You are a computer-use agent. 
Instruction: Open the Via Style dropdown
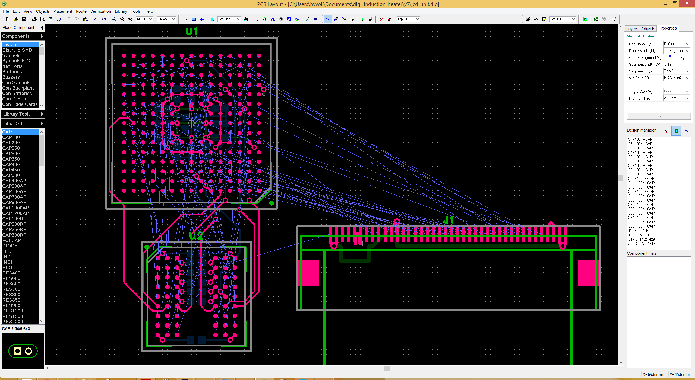(x=676, y=78)
